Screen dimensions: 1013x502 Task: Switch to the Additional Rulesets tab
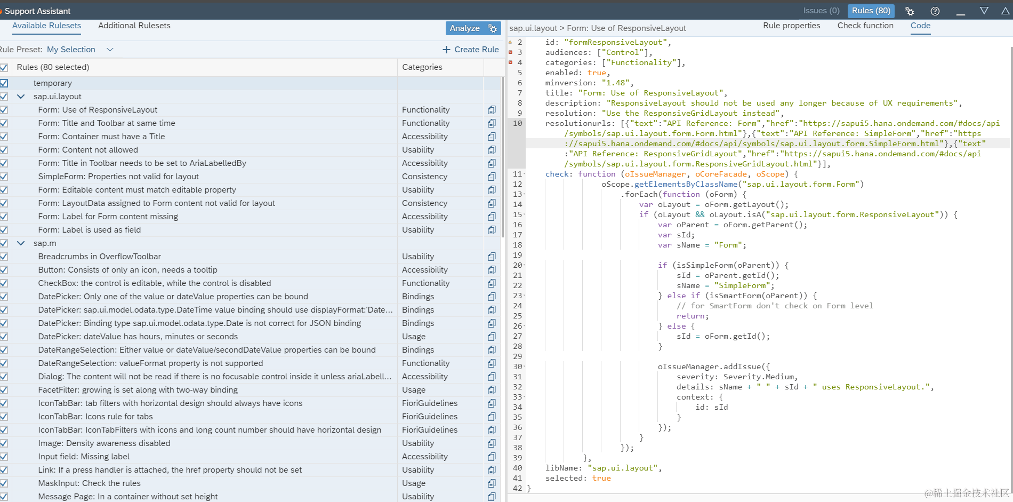134,26
